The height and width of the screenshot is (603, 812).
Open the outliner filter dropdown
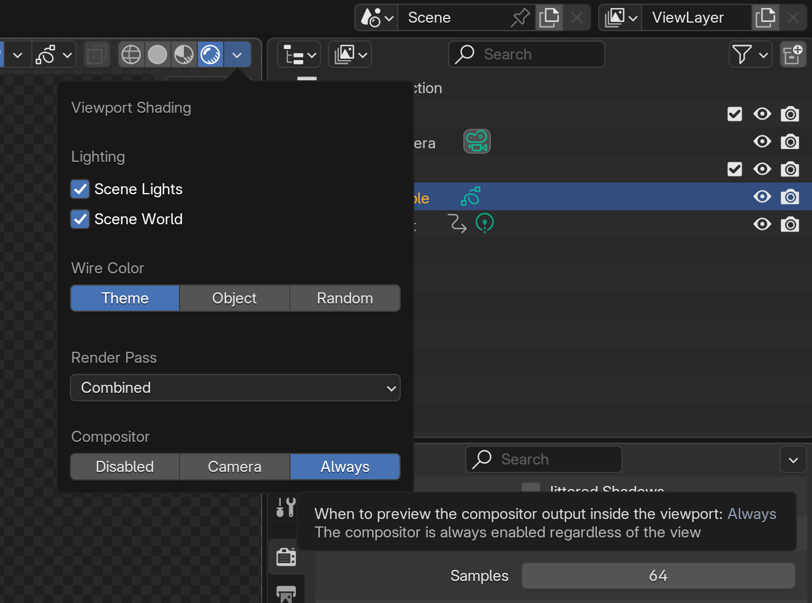click(x=751, y=55)
